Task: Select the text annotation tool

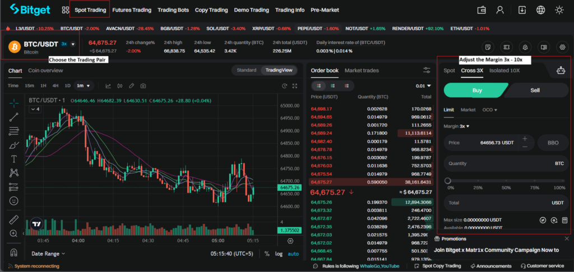Action: pyautogui.click(x=14, y=159)
